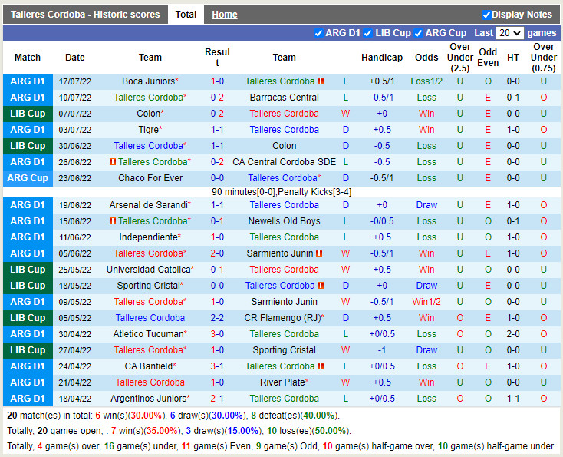Open the River Plate team link
This screenshot has height=457, width=563.
[282, 382]
